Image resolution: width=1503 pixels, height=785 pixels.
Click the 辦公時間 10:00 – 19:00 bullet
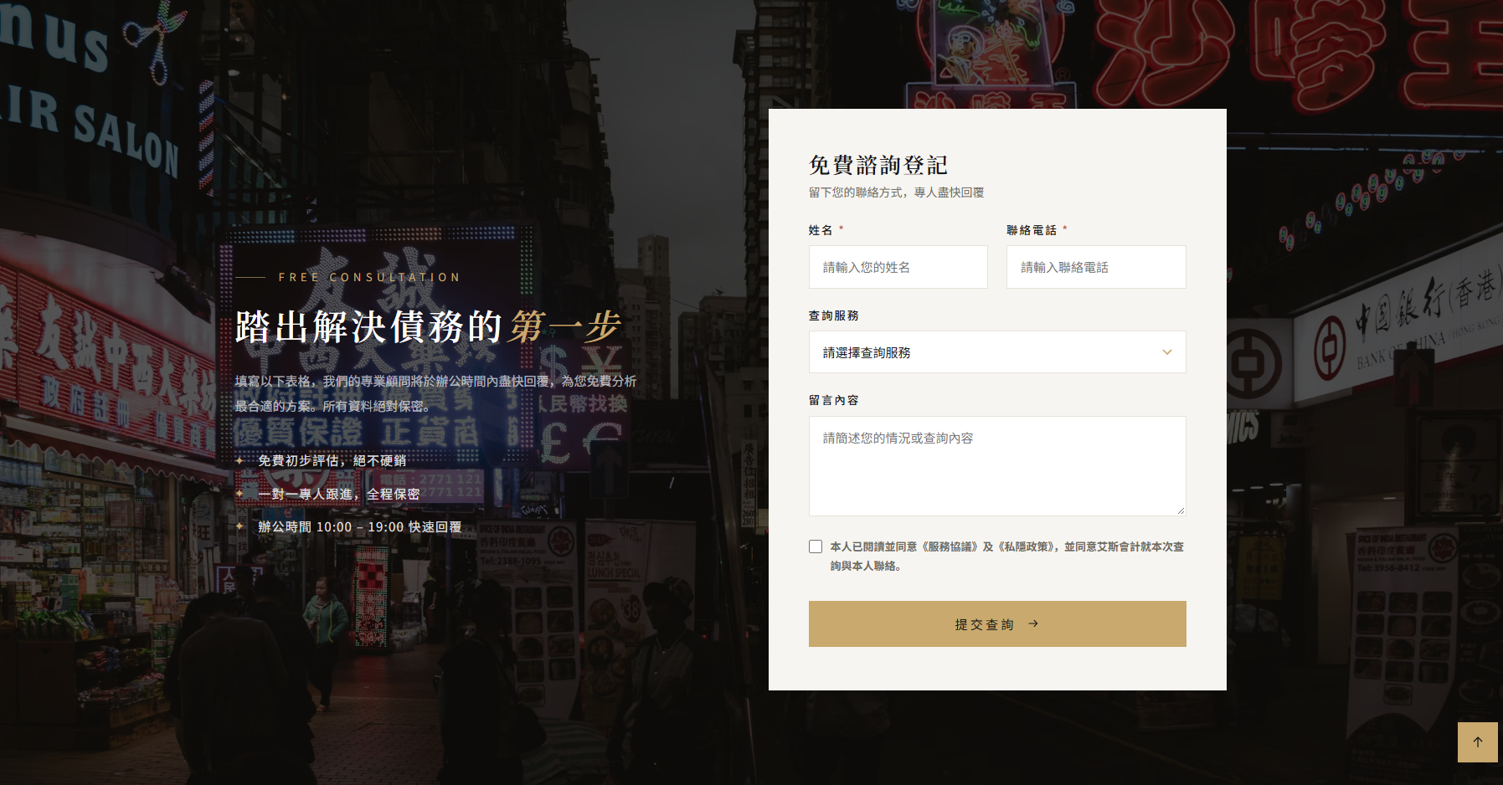(x=360, y=526)
